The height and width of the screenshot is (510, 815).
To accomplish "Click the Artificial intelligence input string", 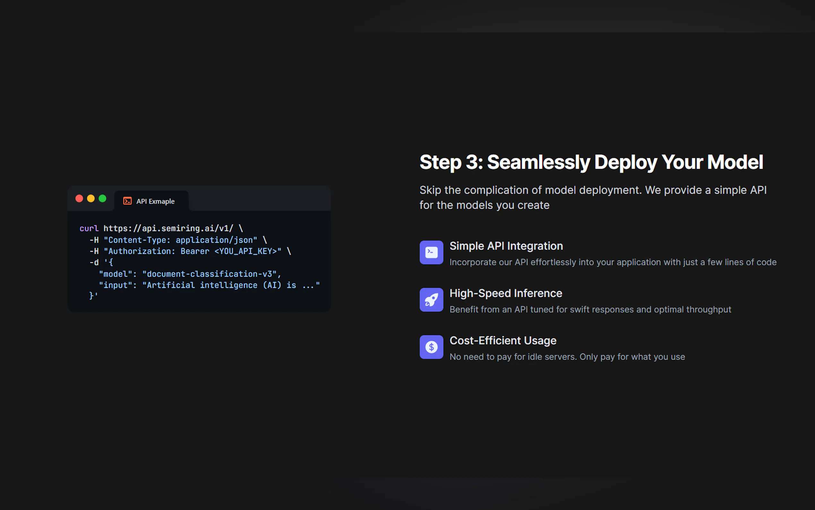I will (230, 286).
